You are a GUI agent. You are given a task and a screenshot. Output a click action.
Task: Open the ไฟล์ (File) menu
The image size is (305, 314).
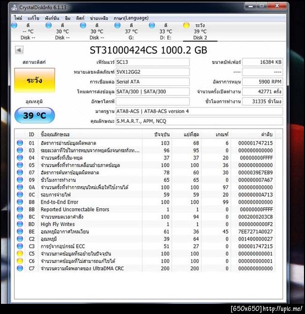click(18, 18)
